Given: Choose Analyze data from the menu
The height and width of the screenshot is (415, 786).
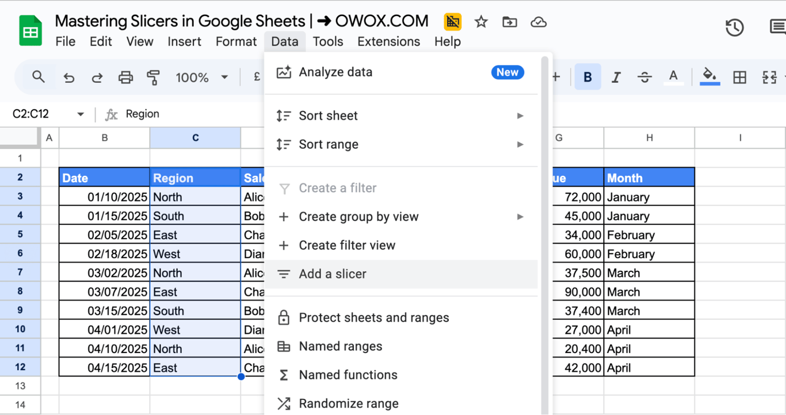Looking at the screenshot, I should coord(401,72).
